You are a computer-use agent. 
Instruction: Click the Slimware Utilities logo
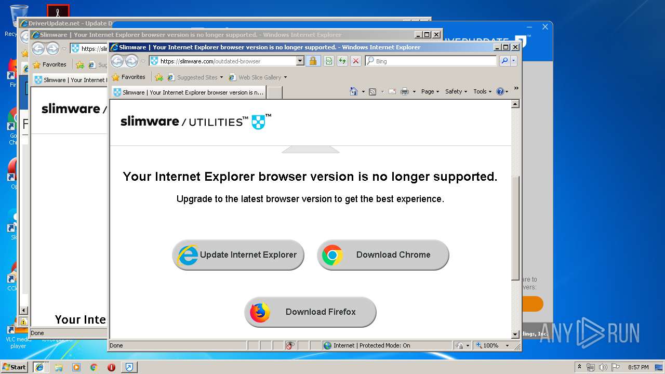click(x=195, y=122)
